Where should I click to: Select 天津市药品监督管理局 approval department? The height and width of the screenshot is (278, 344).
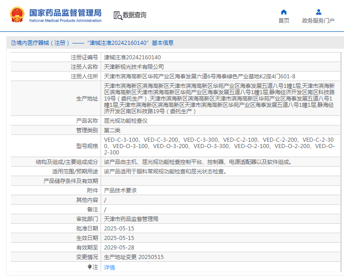[131, 219]
